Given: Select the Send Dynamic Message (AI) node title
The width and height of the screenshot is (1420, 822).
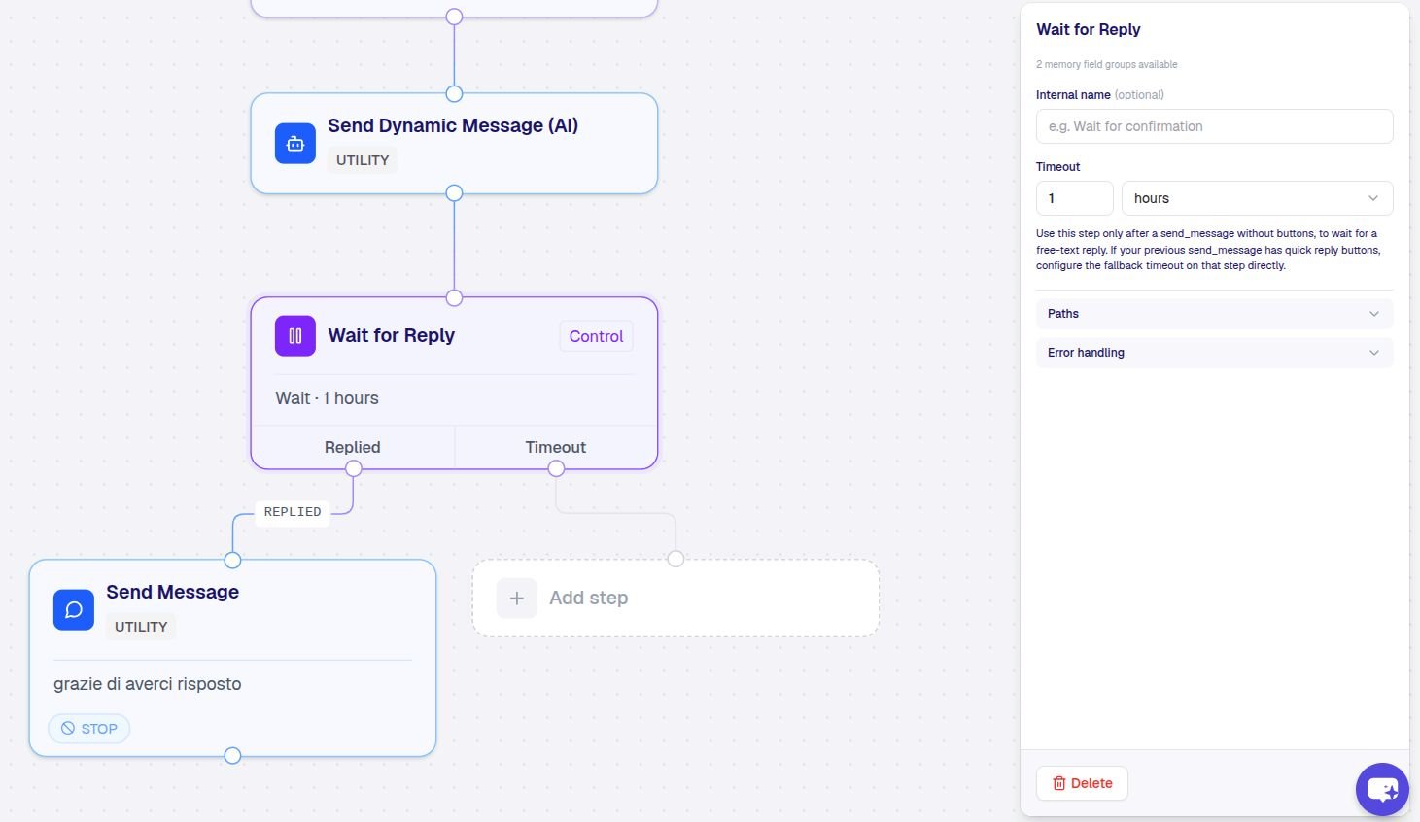Looking at the screenshot, I should [x=453, y=125].
